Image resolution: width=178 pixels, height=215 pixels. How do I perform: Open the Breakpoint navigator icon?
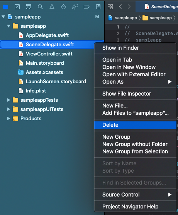pos(86,7)
